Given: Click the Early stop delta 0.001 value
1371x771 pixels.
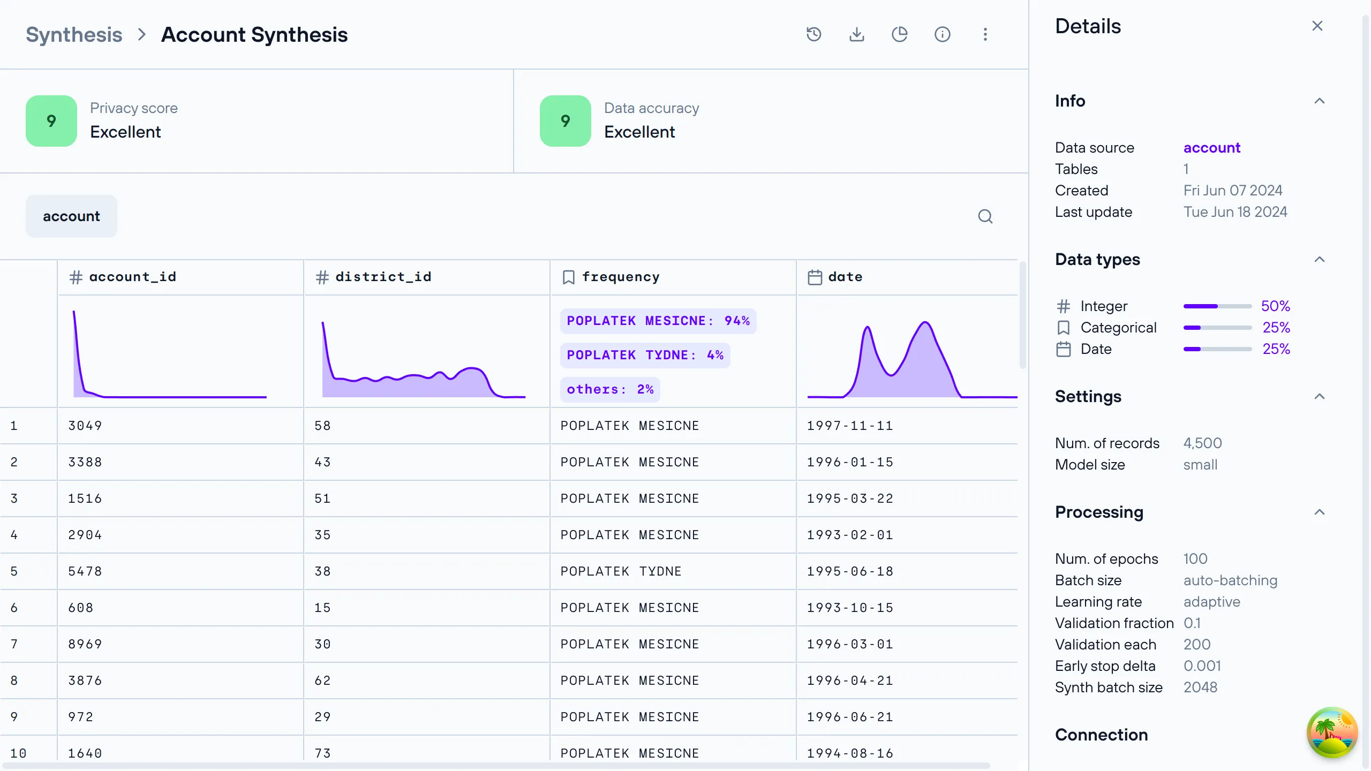Looking at the screenshot, I should point(1202,666).
